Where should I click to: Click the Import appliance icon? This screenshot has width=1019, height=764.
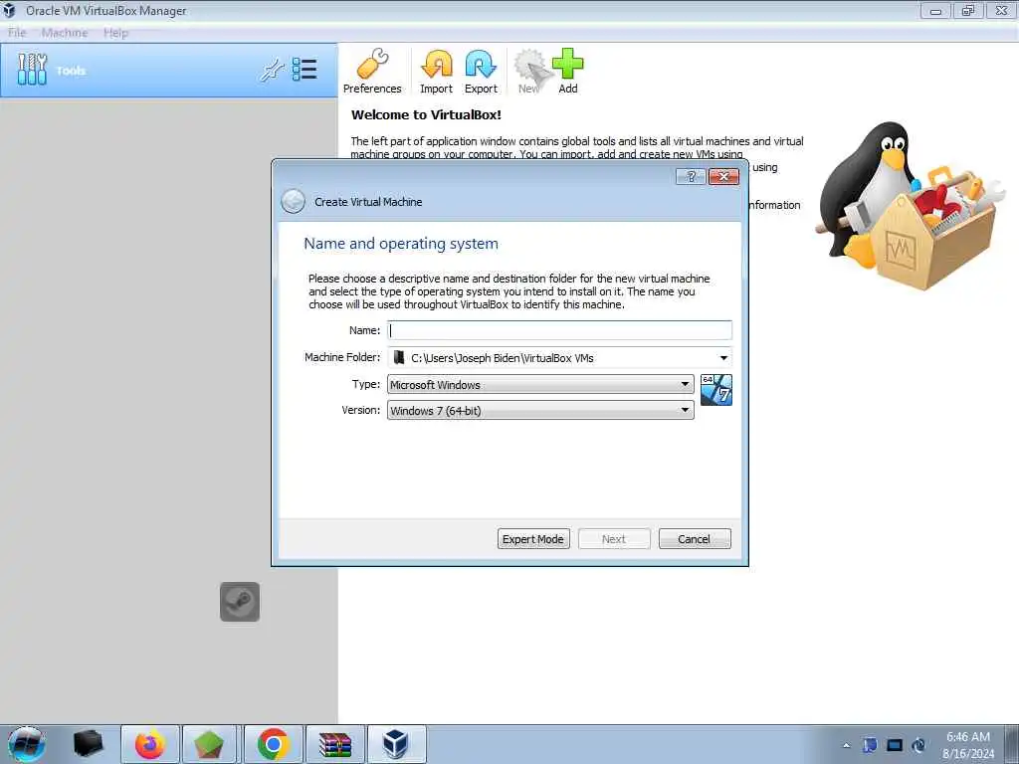pyautogui.click(x=436, y=72)
